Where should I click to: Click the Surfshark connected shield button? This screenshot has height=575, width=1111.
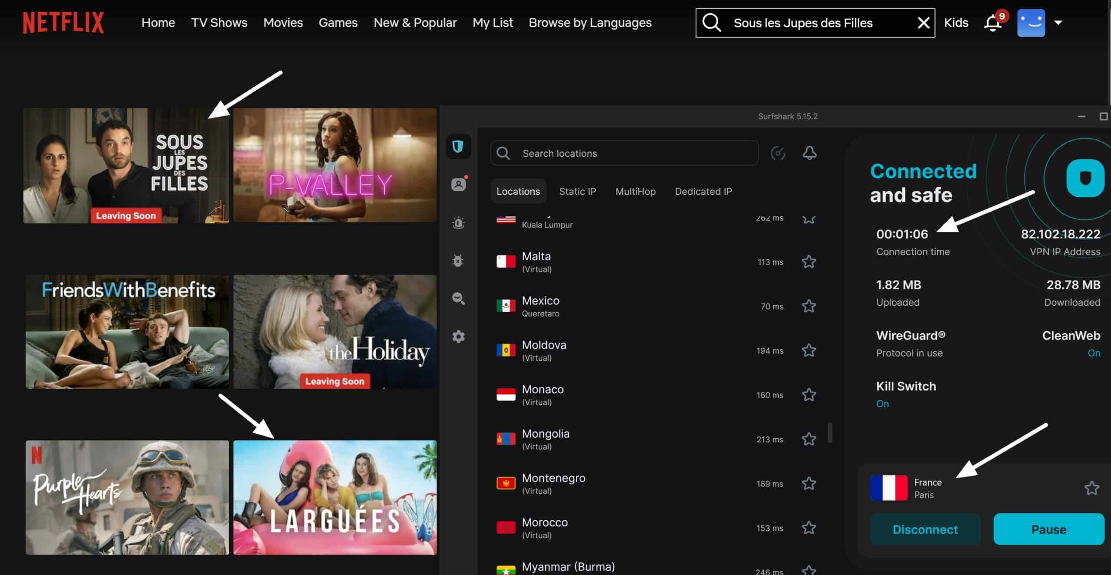point(1085,178)
